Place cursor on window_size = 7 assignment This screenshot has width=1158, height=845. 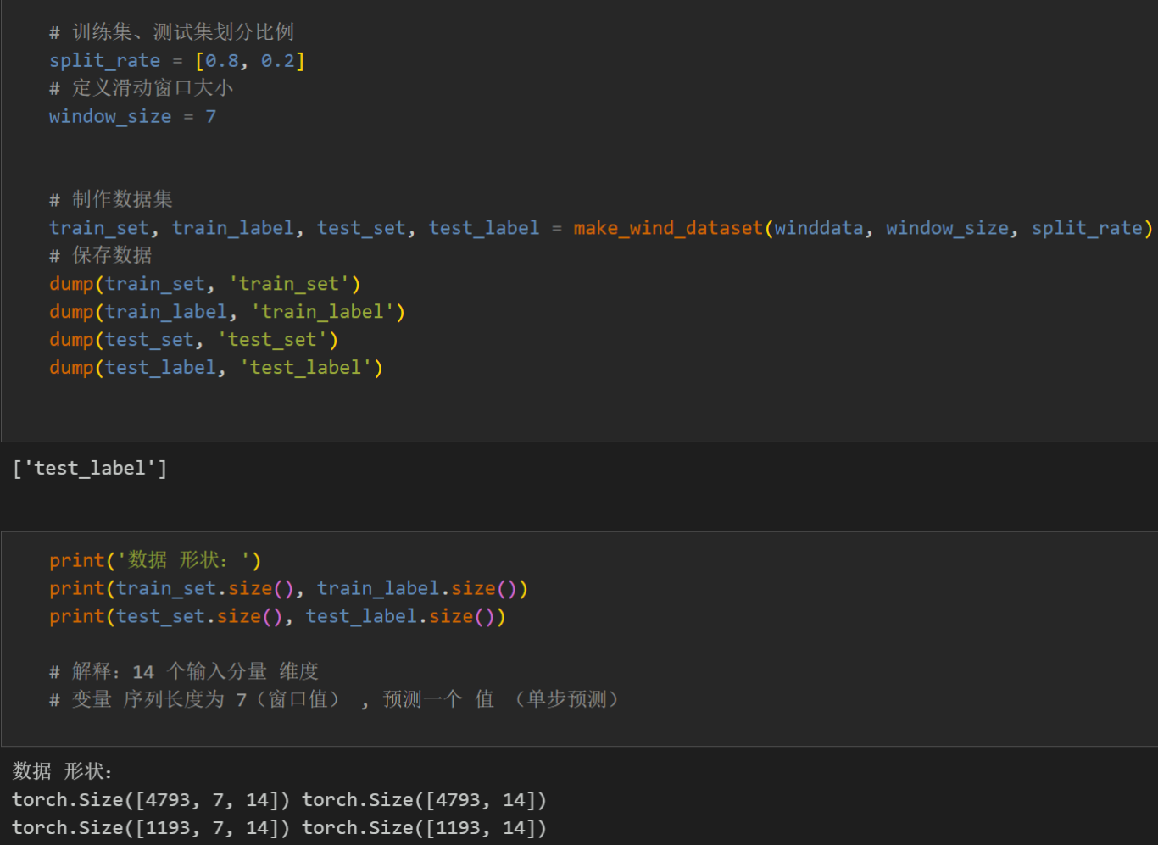(x=132, y=117)
